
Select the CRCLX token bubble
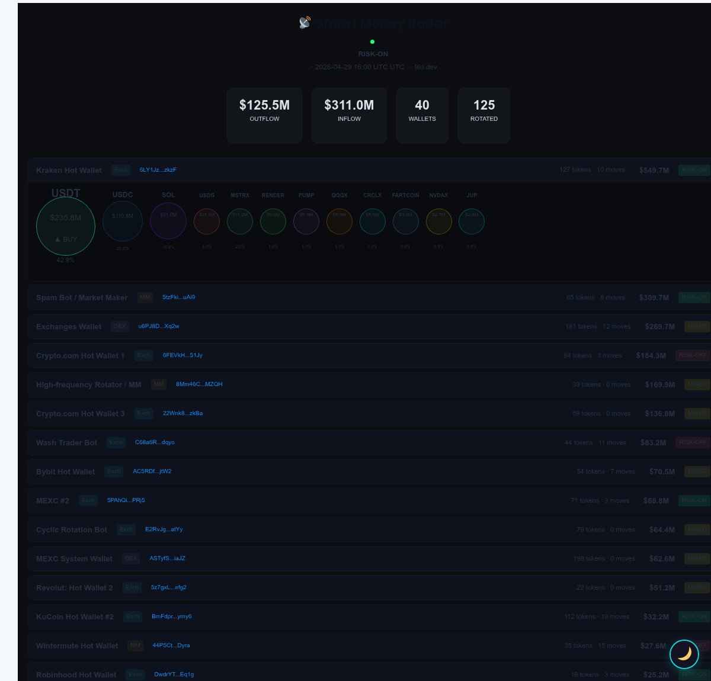tap(373, 221)
